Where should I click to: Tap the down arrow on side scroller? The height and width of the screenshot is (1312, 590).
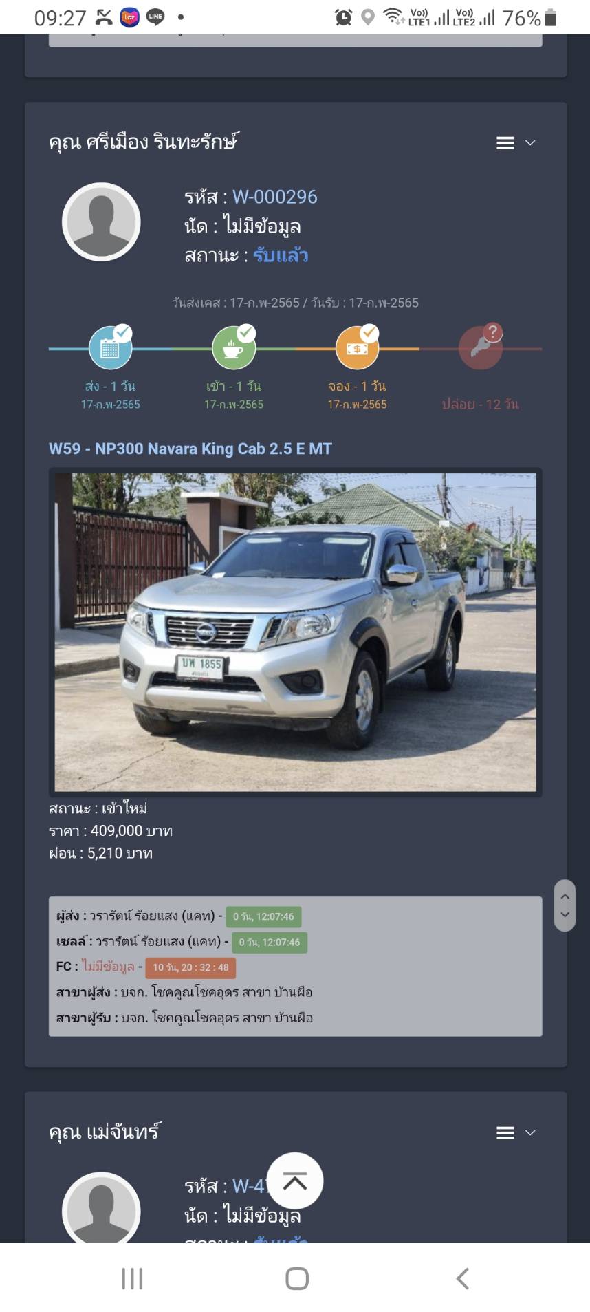565,915
